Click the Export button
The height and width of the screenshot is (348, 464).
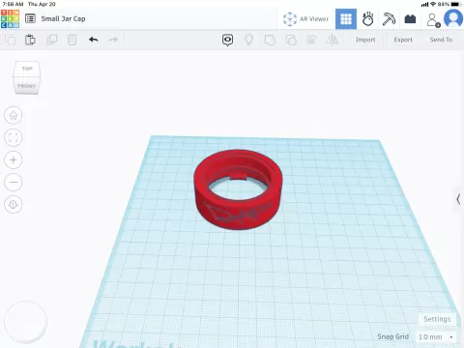[403, 40]
